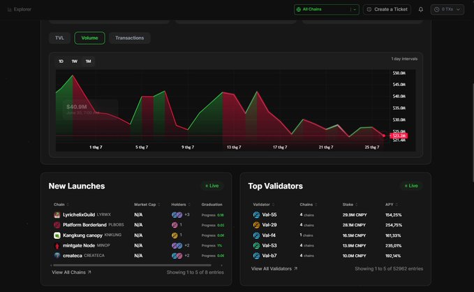474x292 pixels.
Task: Click holder avatars in LyrichelixGuild row
Action: coord(177,215)
